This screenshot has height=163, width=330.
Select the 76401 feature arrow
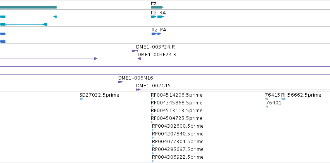[x=267, y=107]
